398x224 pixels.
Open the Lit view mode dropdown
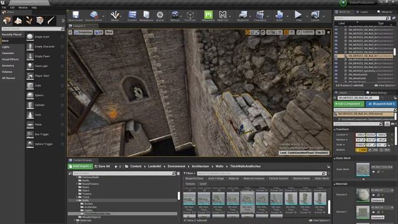[99, 32]
